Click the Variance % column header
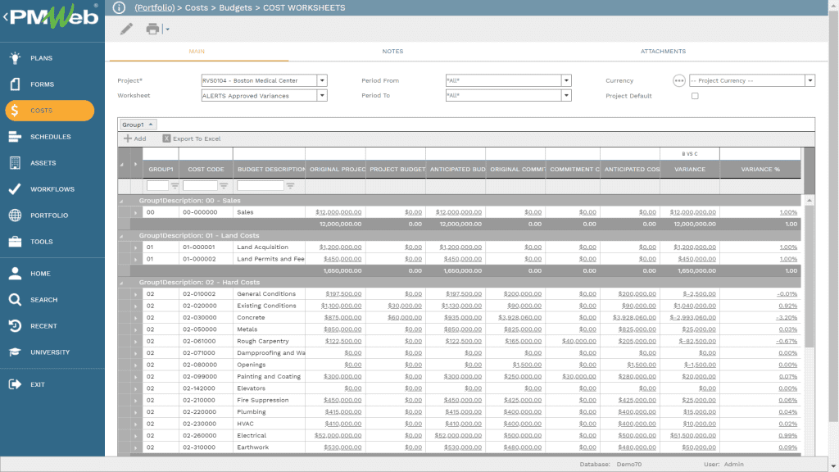839x472 pixels. pyautogui.click(x=760, y=169)
